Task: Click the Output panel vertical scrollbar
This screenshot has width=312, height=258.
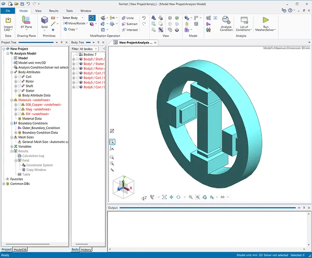Action: (x=309, y=229)
